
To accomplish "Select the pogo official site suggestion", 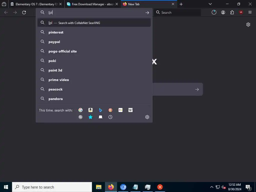I will tap(94, 51).
